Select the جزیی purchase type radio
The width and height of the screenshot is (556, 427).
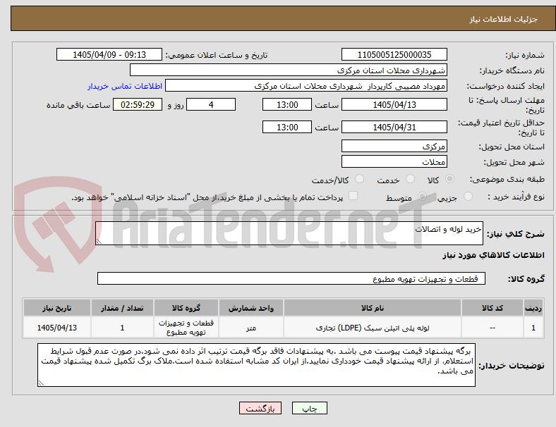(x=468, y=197)
